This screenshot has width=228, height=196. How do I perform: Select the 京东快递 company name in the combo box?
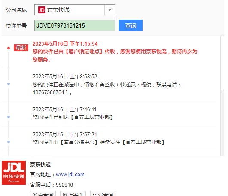click(x=58, y=10)
